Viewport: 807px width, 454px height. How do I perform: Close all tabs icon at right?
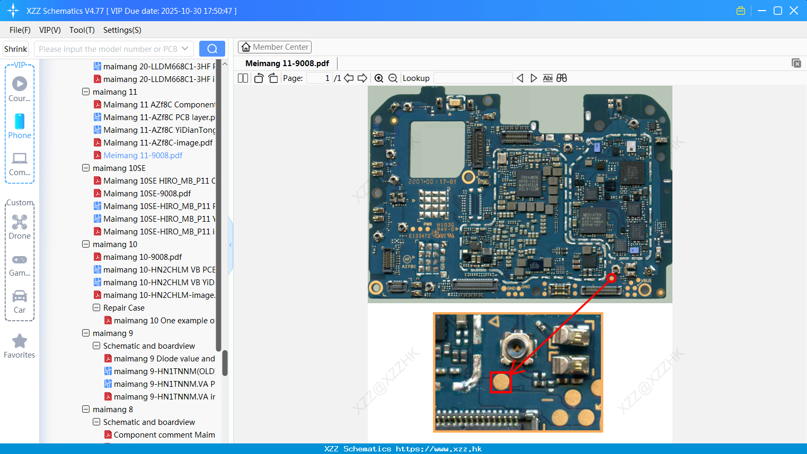796,63
